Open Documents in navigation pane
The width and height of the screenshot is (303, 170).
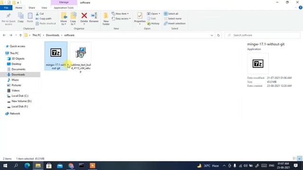point(18,69)
